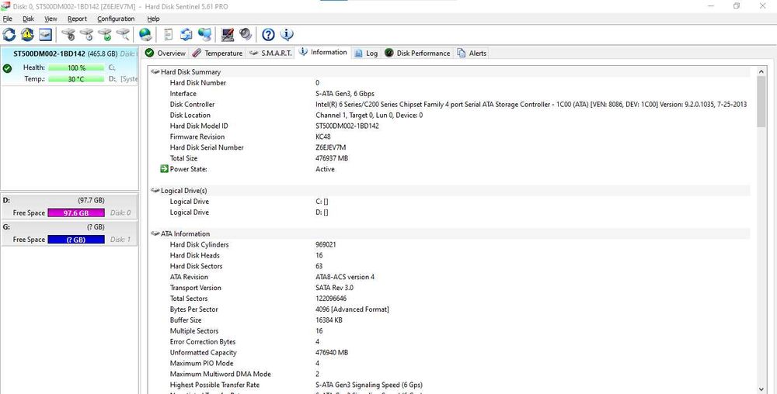Click the ATA Revision value ATA8-ACS version 4
777x394 pixels.
click(345, 277)
